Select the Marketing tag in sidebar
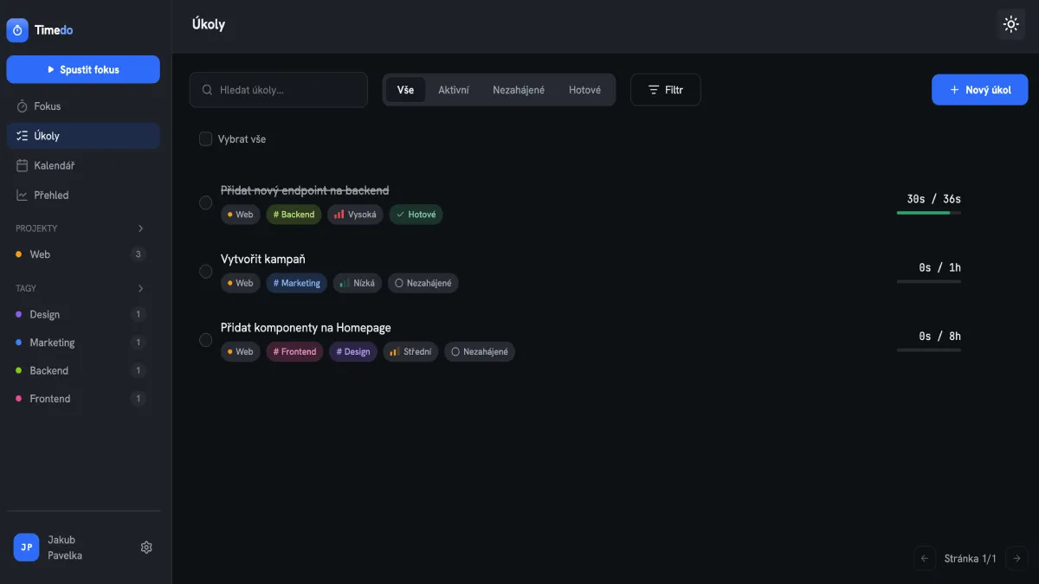This screenshot has width=1039, height=584. pyautogui.click(x=81, y=343)
